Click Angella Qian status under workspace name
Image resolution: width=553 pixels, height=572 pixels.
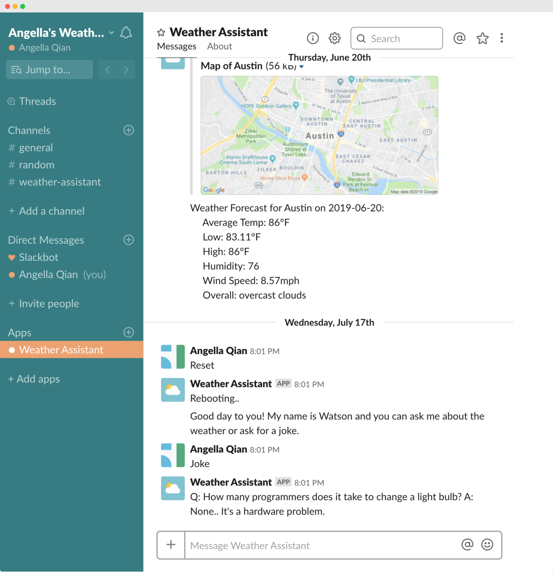(40, 48)
